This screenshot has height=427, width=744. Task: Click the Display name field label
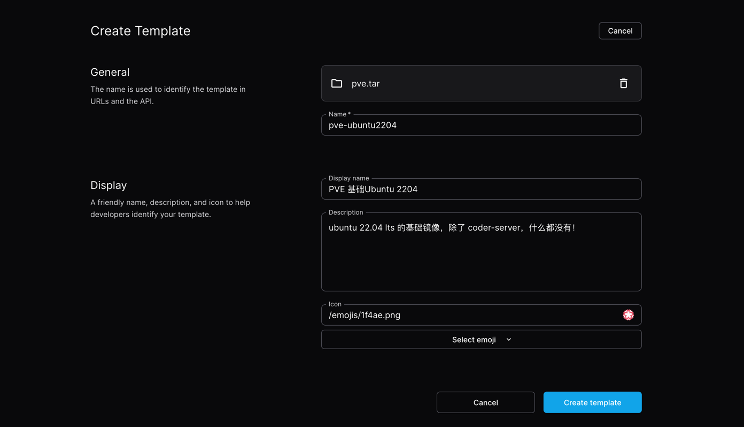[348, 178]
